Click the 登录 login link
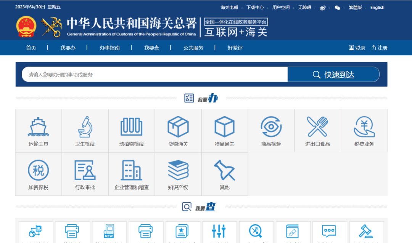 357,48
